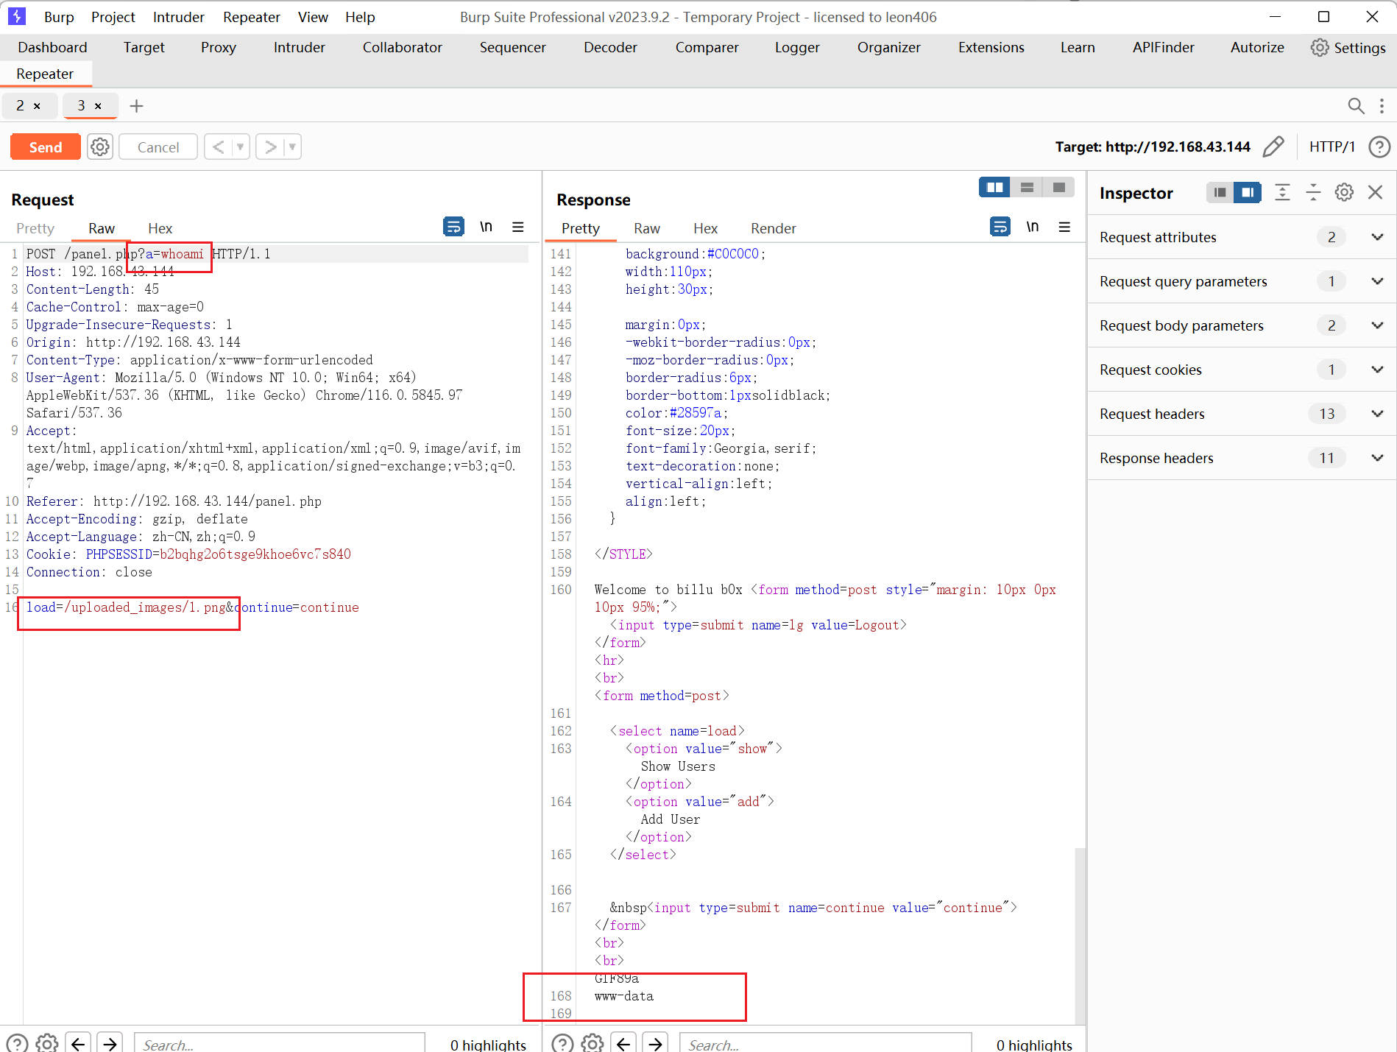Open the Intruder tool tab
1397x1052 pixels.
(299, 47)
